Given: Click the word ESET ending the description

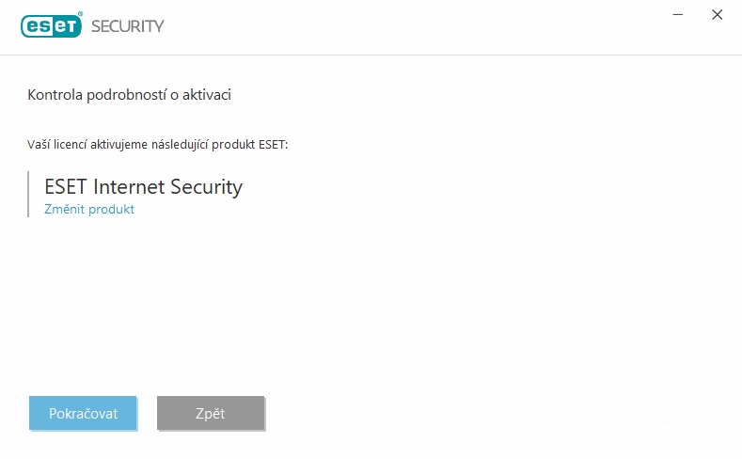Looking at the screenshot, I should pyautogui.click(x=273, y=144).
